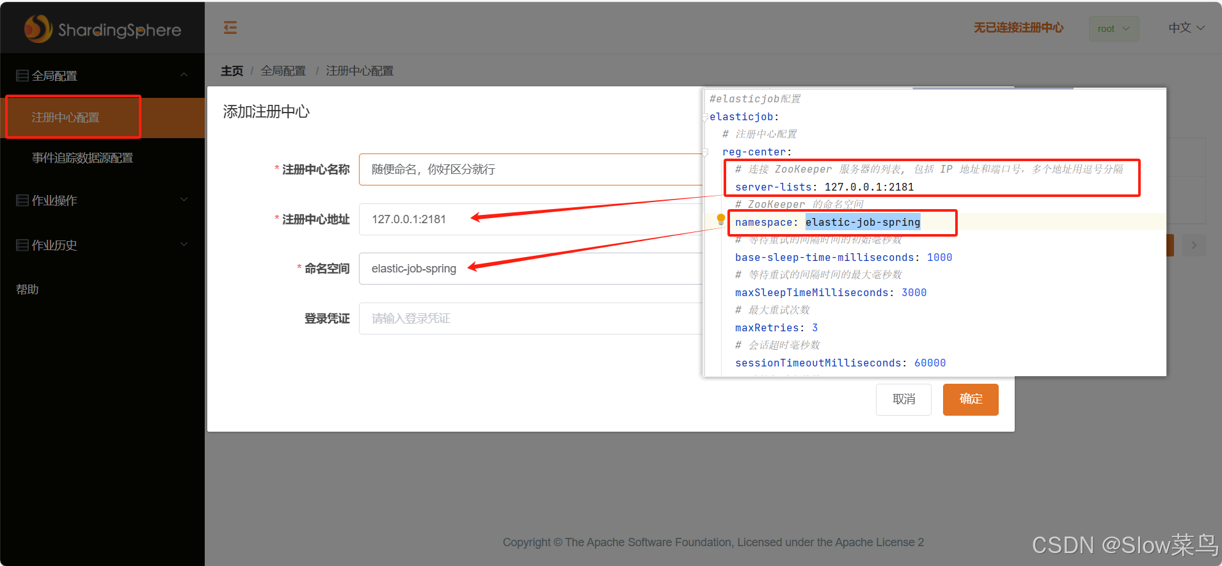Viewport: 1222px width, 566px height.
Task: Click sessionTimeoutMilliseconds: 60000 line
Action: point(840,363)
